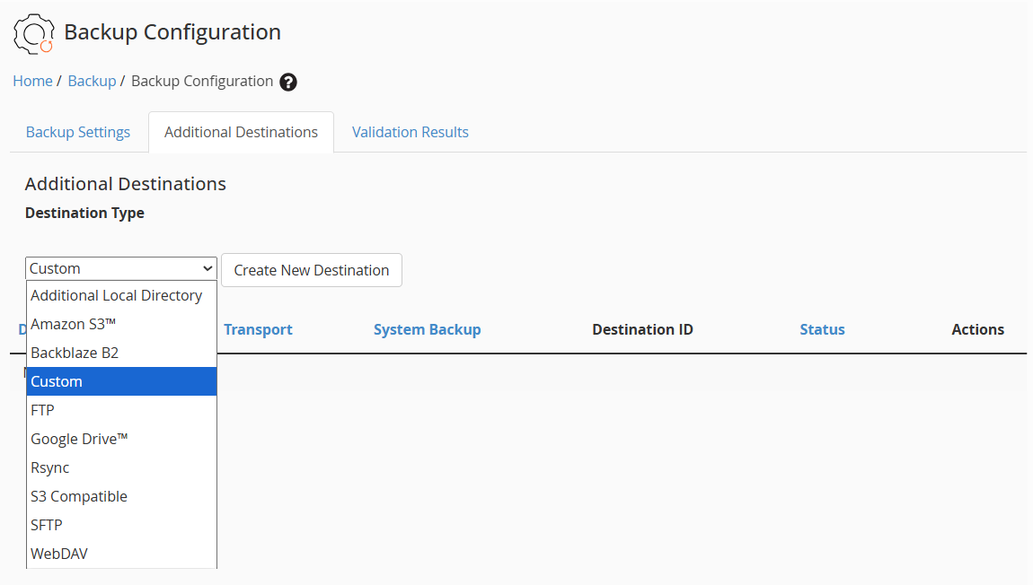The image size is (1033, 585).
Task: Select Backblaze B2 as the destination type
Action: (76, 353)
